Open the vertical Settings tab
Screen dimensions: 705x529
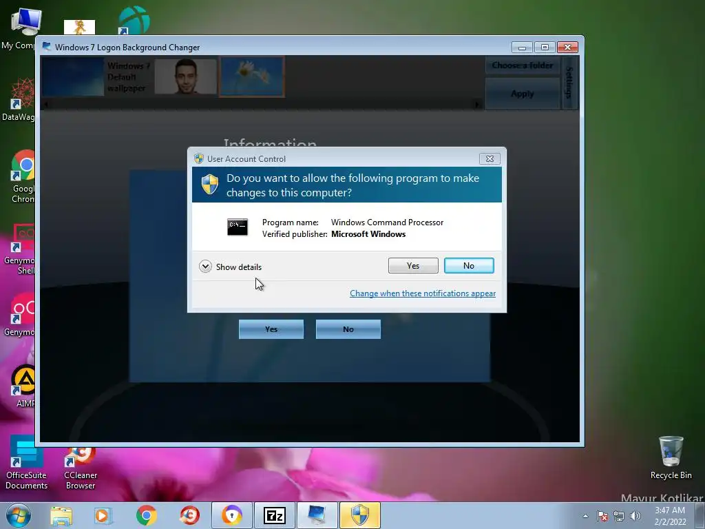pos(569,83)
